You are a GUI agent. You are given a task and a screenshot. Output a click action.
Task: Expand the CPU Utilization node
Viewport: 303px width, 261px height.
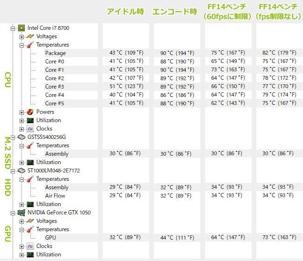[x=21, y=121]
